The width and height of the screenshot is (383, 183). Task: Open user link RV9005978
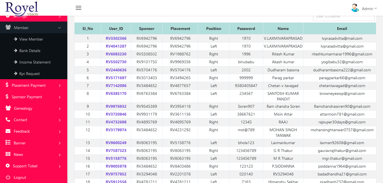tap(116, 166)
